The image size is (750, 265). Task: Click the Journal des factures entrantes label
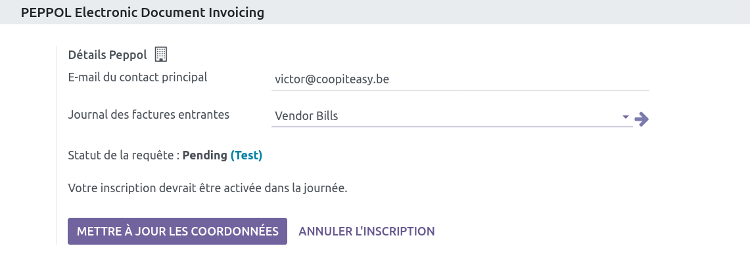tap(149, 114)
